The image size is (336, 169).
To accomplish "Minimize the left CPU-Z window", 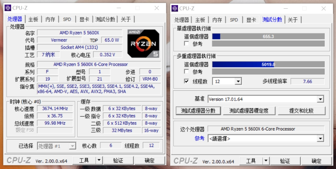I will click(119, 8).
